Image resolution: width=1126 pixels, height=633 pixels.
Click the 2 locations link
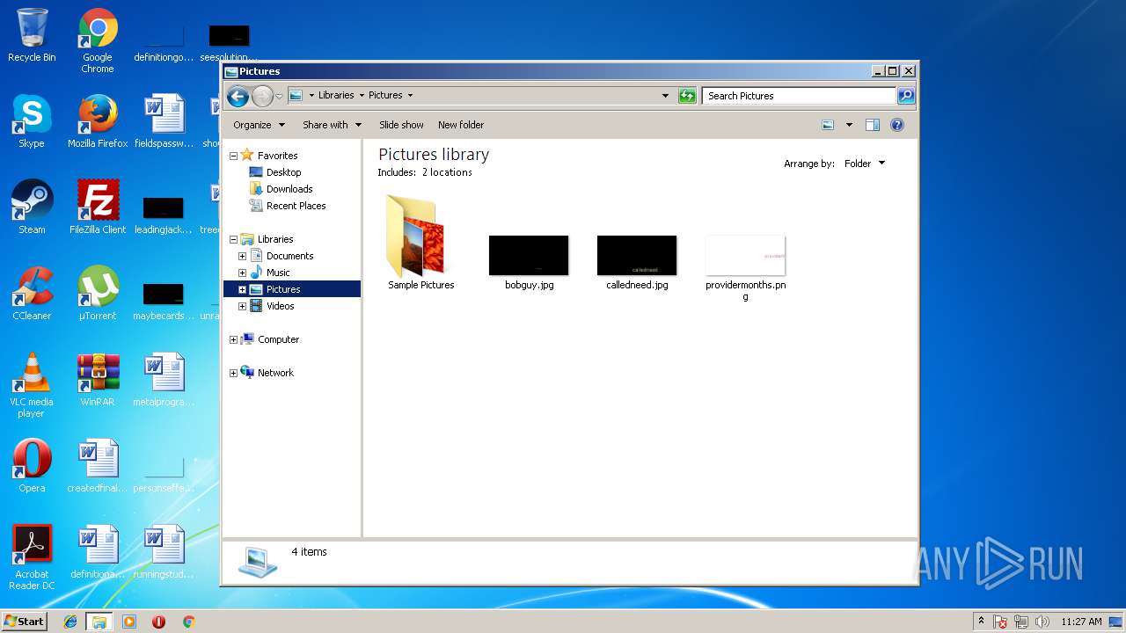(447, 172)
